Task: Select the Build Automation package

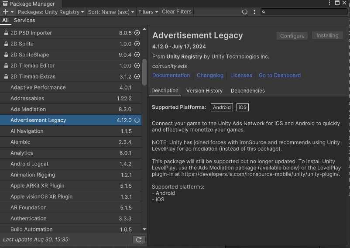Action: 71,229
